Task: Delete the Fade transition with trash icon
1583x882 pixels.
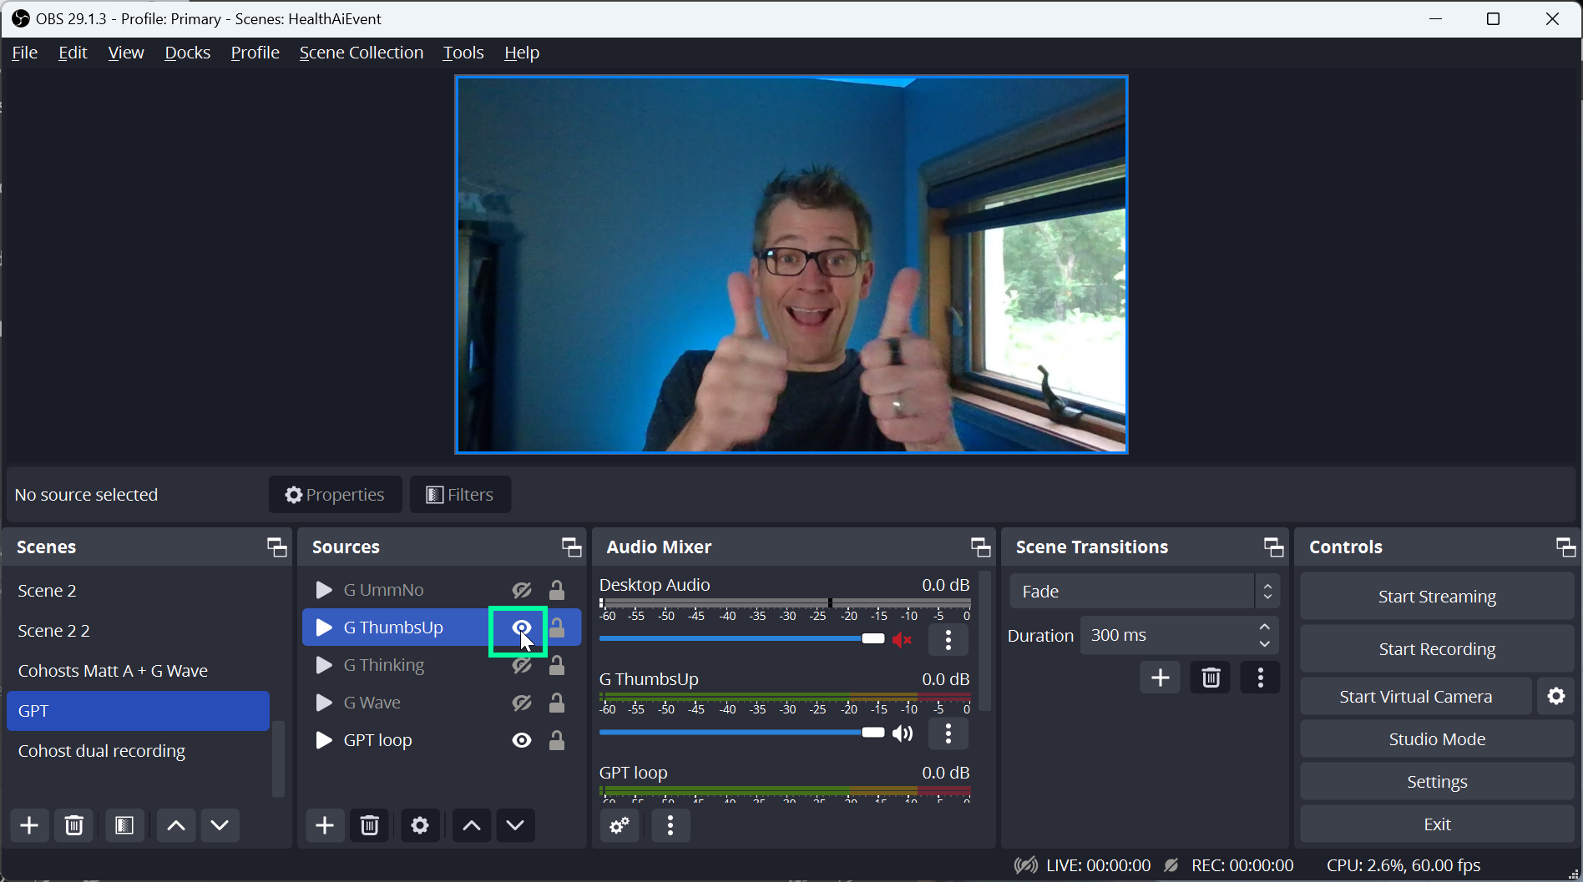Action: 1210,678
